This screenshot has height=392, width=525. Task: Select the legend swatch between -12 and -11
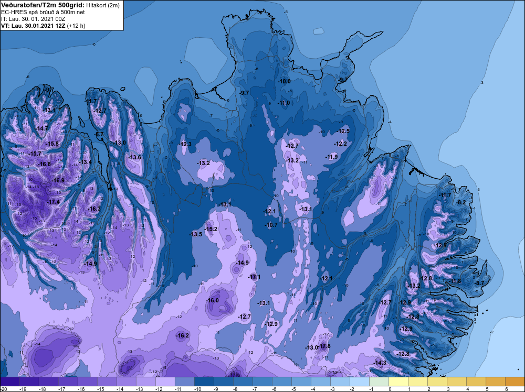click(x=165, y=382)
